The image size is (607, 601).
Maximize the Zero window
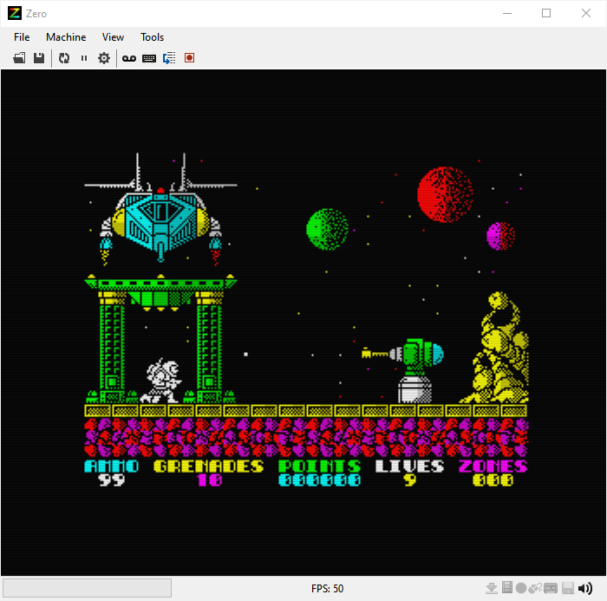(546, 13)
